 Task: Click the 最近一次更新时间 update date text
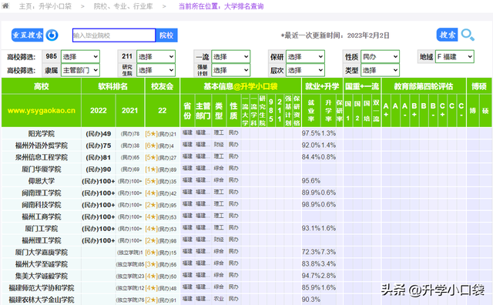click(x=335, y=35)
